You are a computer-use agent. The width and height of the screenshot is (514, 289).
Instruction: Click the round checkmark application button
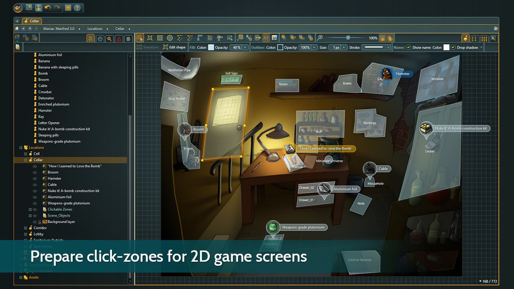(18, 8)
